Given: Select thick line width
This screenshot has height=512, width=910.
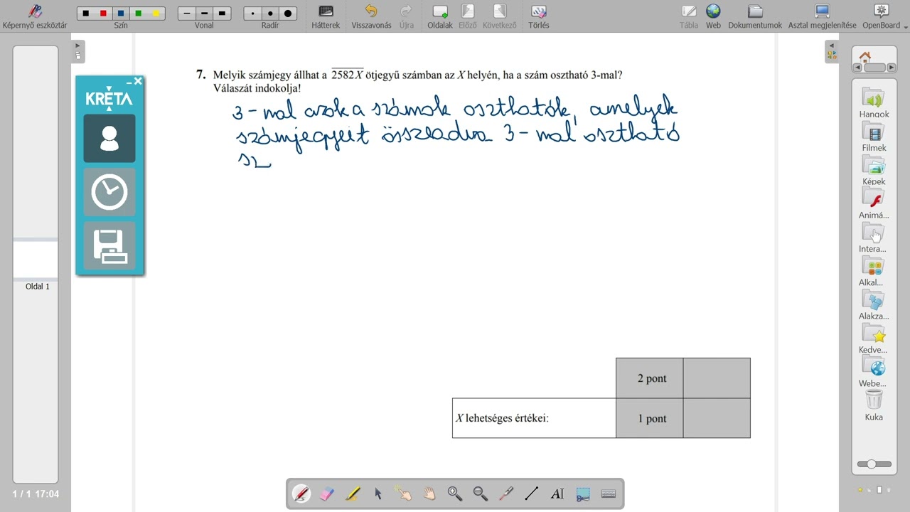Looking at the screenshot, I should 222,14.
